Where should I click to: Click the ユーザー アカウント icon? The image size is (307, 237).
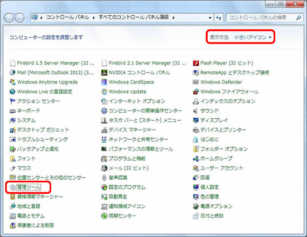click(196, 168)
